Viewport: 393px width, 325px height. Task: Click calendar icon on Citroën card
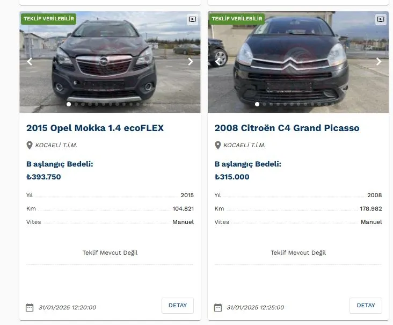[218, 308]
